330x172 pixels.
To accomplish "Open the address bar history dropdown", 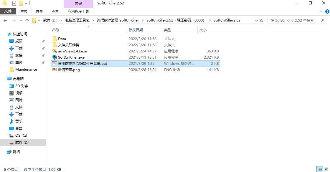I will (256, 21).
